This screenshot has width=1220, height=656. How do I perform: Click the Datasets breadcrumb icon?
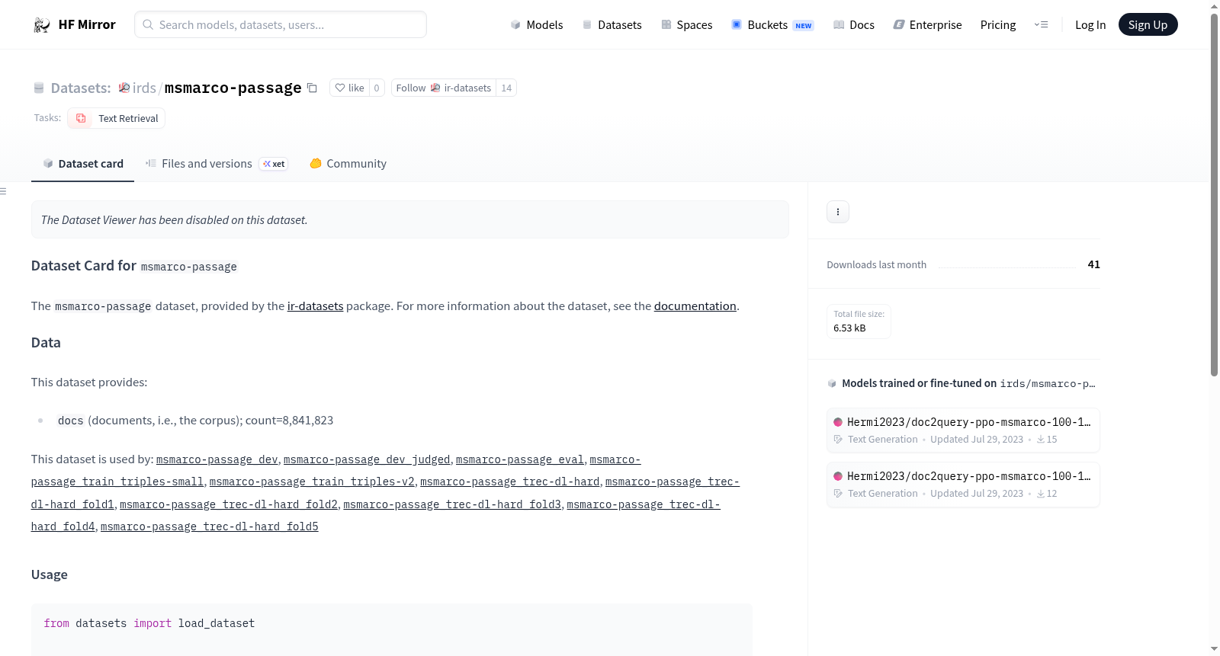click(x=39, y=88)
